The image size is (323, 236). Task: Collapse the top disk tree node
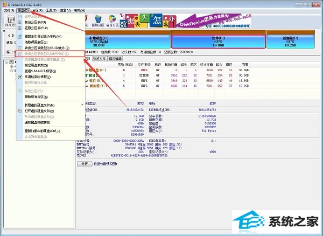click(6, 62)
